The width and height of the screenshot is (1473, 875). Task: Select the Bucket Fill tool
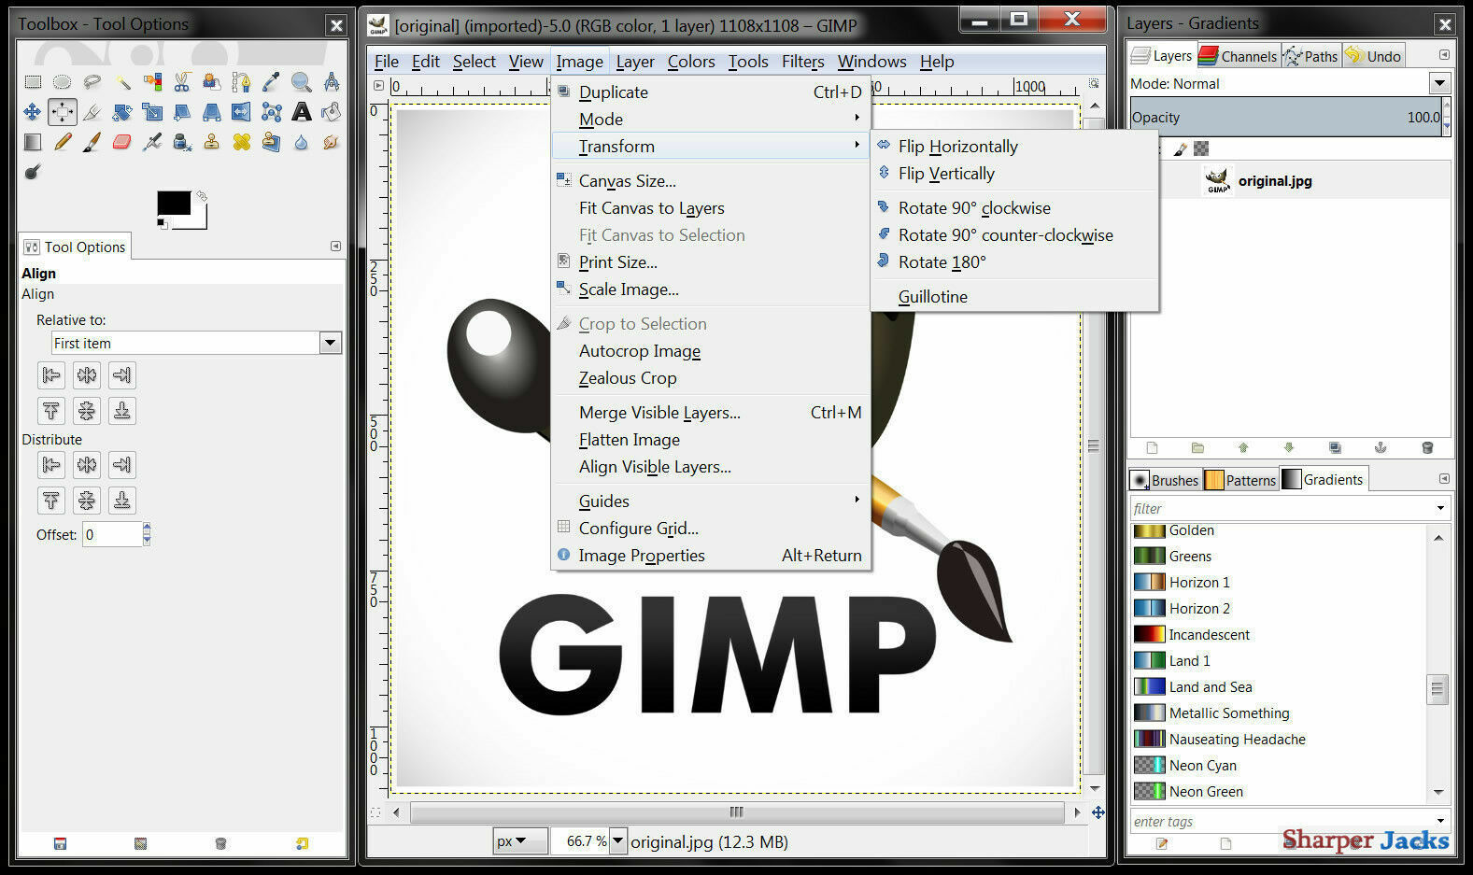(331, 112)
